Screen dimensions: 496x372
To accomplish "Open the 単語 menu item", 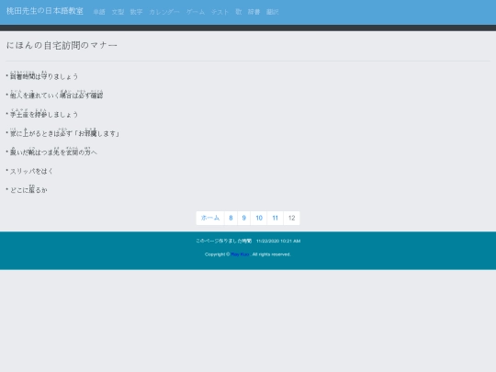I will (99, 12).
